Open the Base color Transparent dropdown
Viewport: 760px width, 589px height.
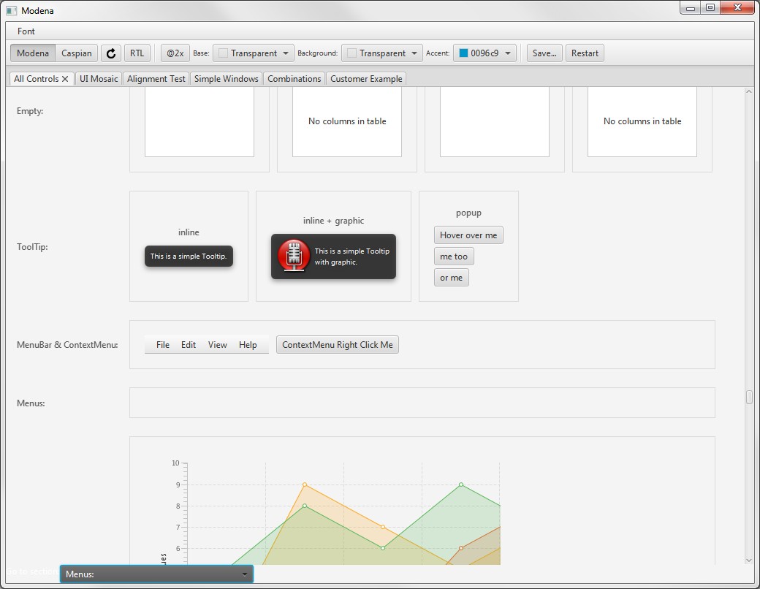pyautogui.click(x=253, y=53)
